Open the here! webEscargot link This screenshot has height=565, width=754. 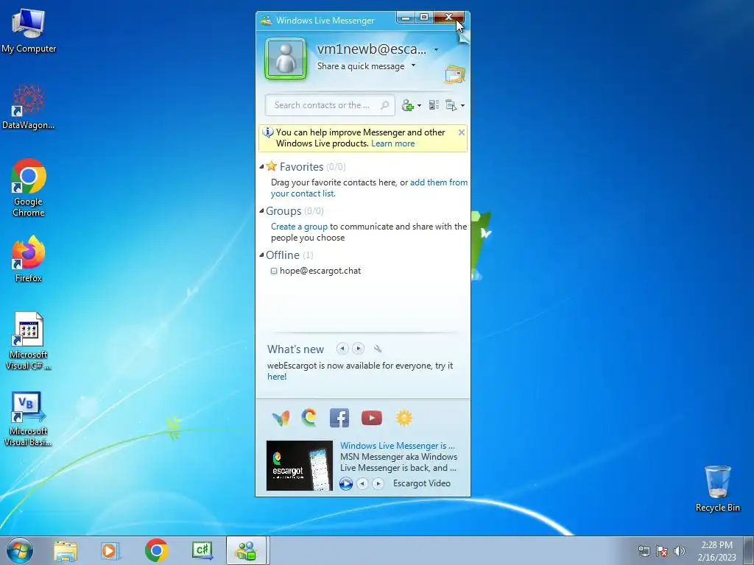pyautogui.click(x=277, y=377)
